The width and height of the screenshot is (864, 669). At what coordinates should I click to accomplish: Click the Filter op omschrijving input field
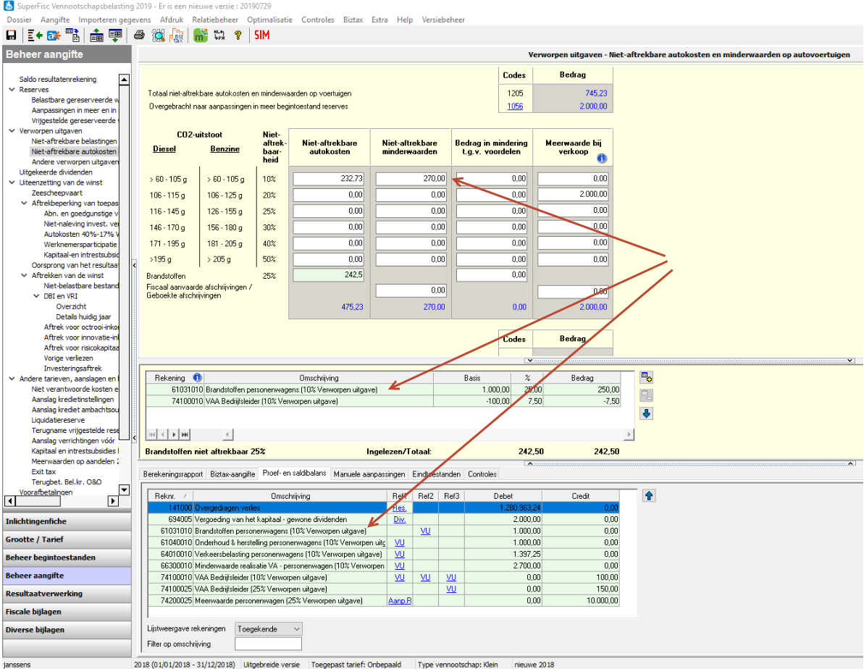(268, 644)
